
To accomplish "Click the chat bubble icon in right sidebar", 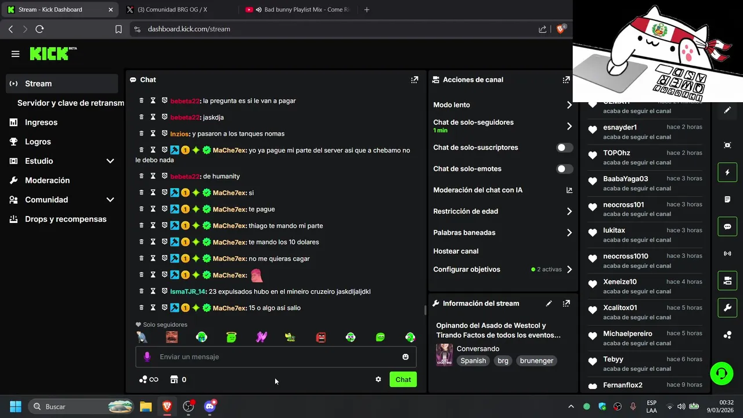I will click(x=727, y=226).
